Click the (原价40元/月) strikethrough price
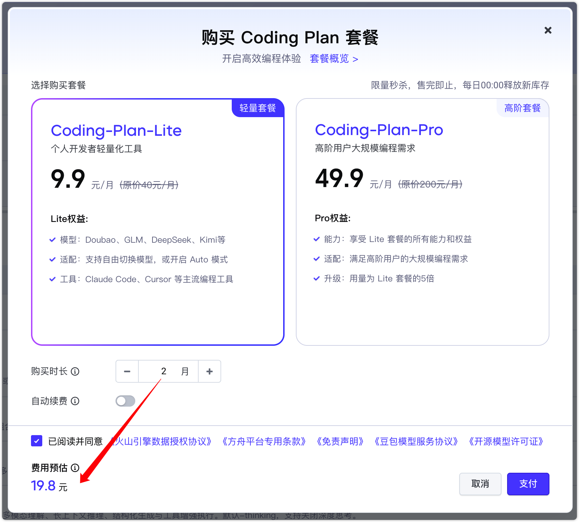This screenshot has height=522, width=579. point(149,185)
